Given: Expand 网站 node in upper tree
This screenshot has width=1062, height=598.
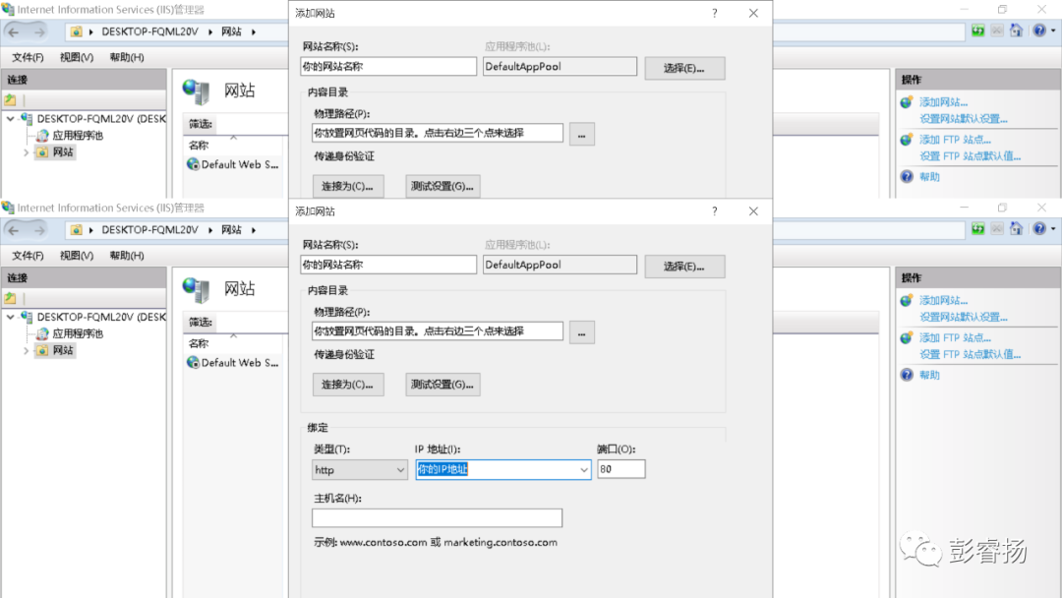Looking at the screenshot, I should coord(26,152).
